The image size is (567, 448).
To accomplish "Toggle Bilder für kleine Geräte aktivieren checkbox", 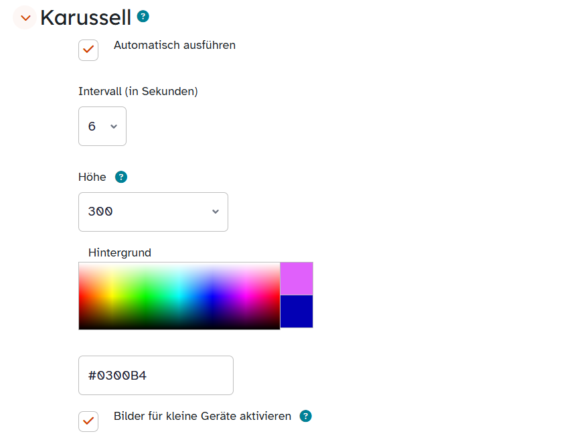I will point(88,421).
